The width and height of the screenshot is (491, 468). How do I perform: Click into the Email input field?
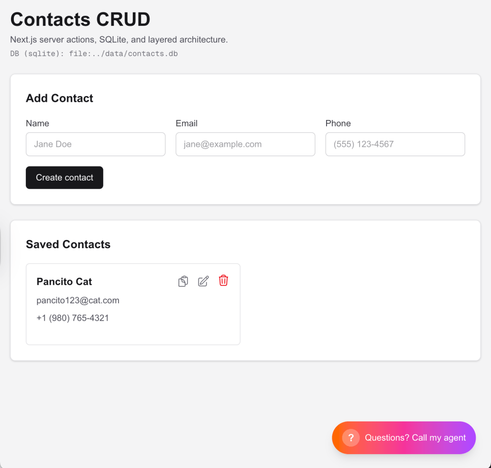tap(245, 144)
